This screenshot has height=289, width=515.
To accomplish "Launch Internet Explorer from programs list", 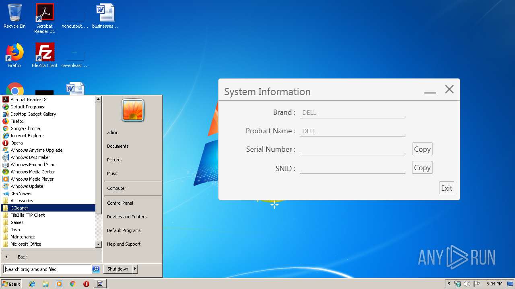I will tap(48, 136).
